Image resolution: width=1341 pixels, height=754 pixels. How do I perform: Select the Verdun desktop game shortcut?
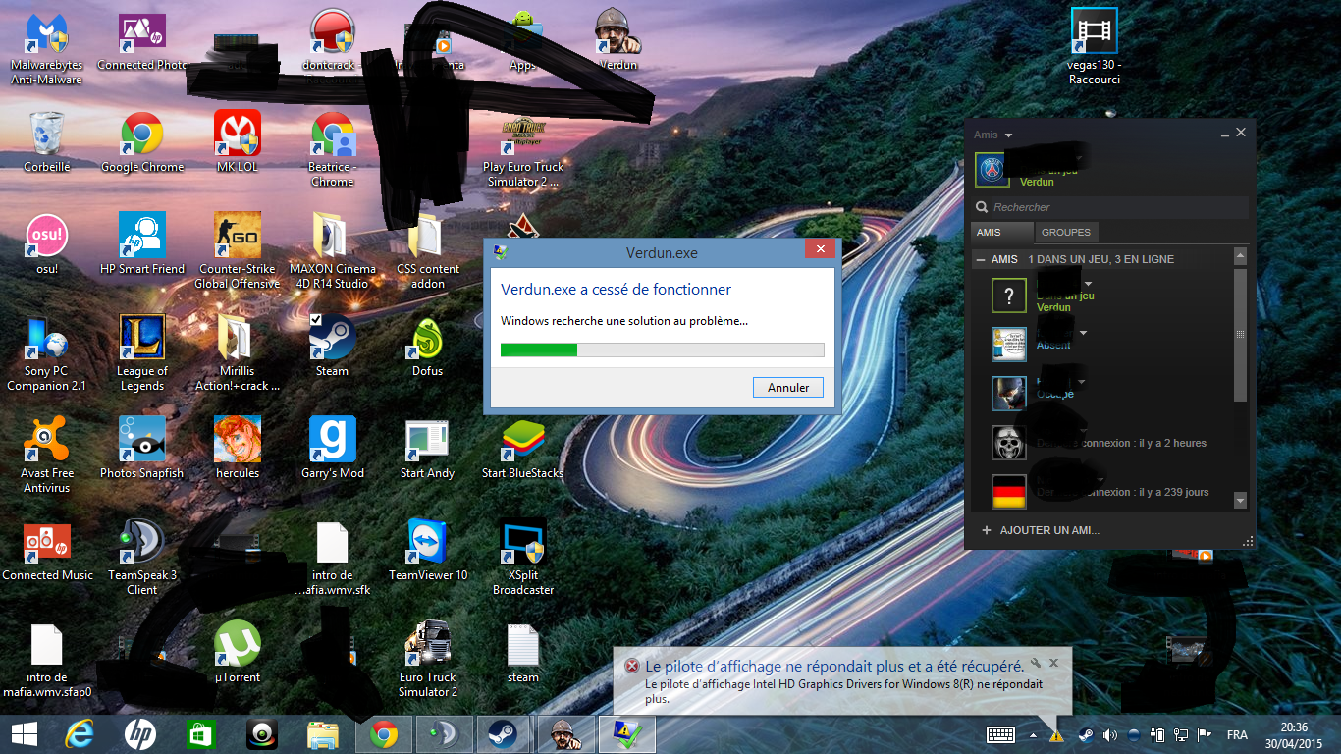pos(618,40)
